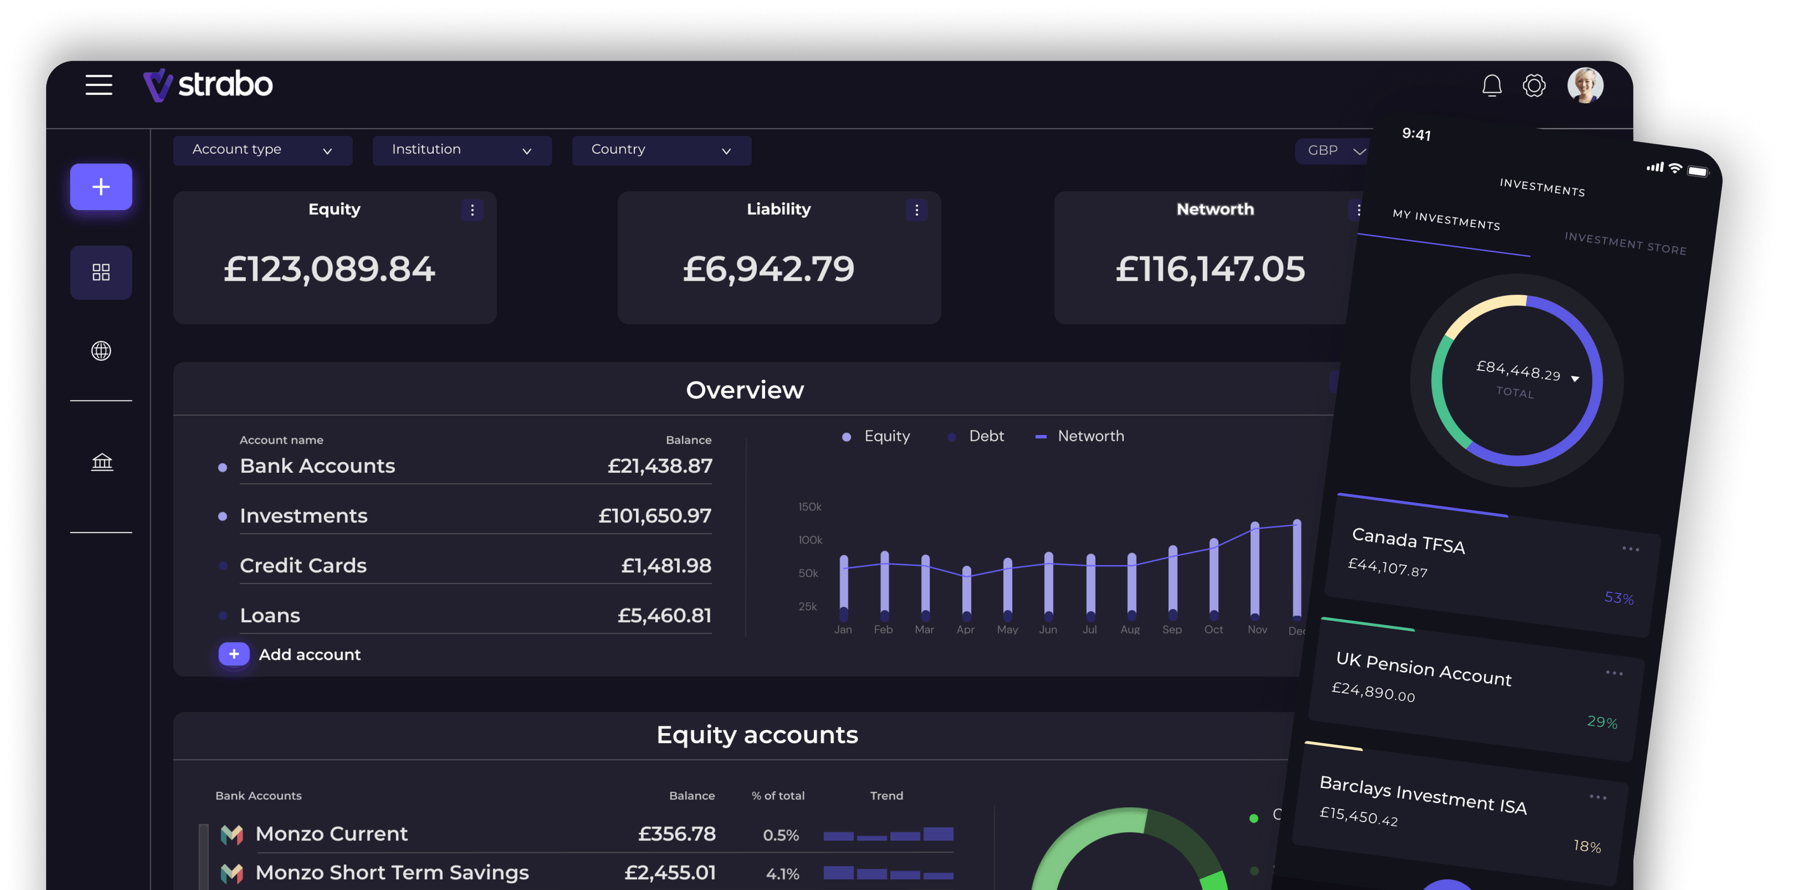Open the GBP currency selector
The image size is (1795, 890).
click(1333, 150)
